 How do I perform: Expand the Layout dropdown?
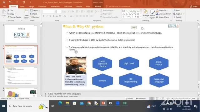[35, 10]
